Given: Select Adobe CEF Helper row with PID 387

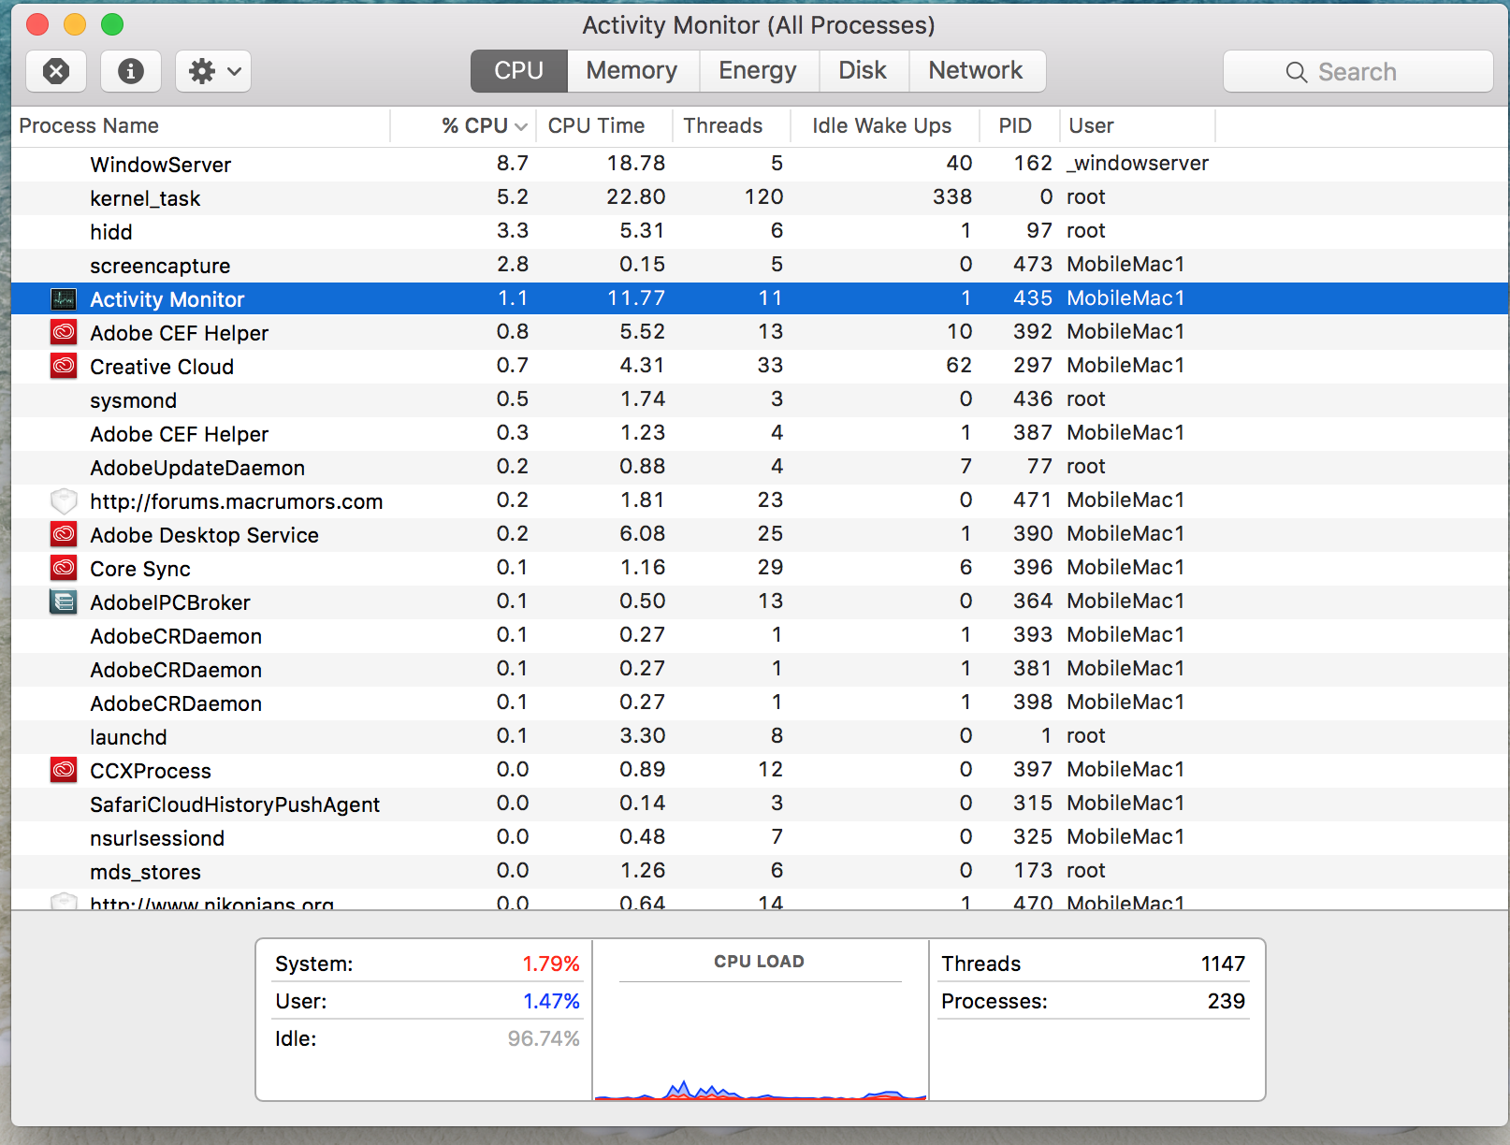Looking at the screenshot, I should click(x=760, y=433).
